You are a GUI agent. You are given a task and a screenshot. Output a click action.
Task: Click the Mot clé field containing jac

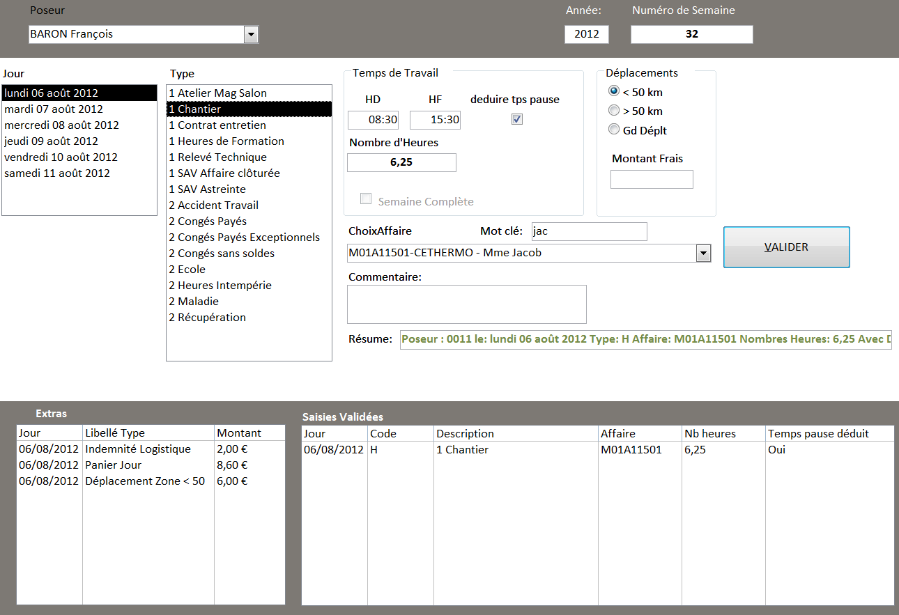click(x=590, y=231)
